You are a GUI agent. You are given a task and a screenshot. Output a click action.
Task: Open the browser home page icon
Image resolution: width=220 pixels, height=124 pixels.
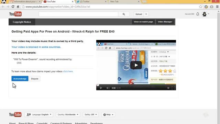tap(18, 7)
